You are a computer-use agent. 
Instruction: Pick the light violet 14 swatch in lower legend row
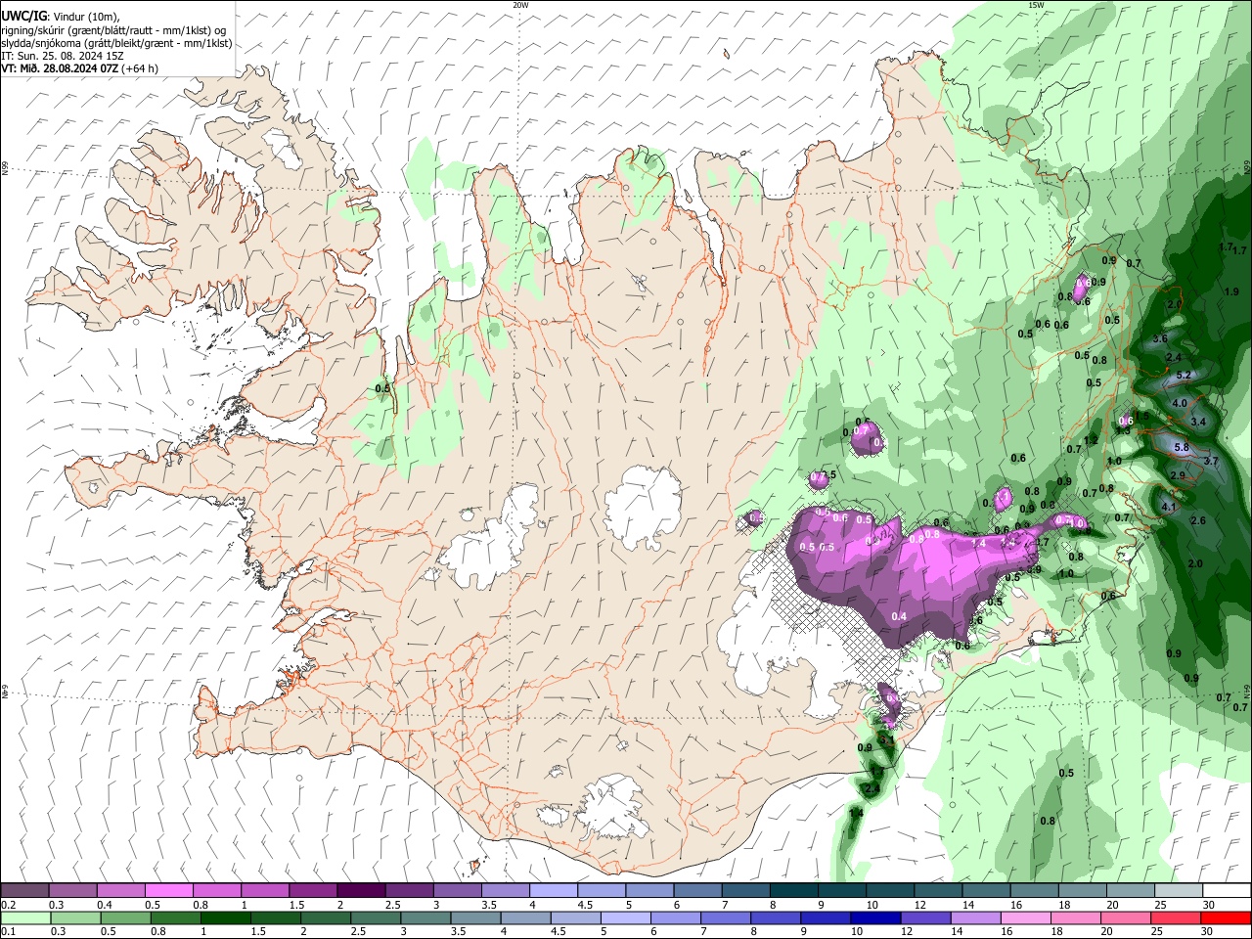974,917
